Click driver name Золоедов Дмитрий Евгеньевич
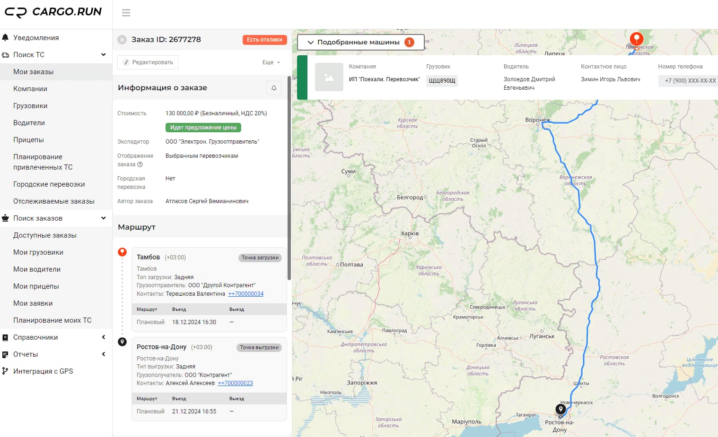This screenshot has width=718, height=437. point(529,84)
